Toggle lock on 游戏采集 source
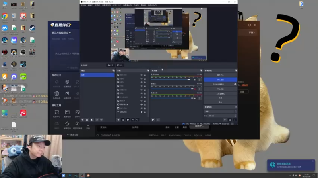The height and width of the screenshot is (178, 318). click(145, 112)
